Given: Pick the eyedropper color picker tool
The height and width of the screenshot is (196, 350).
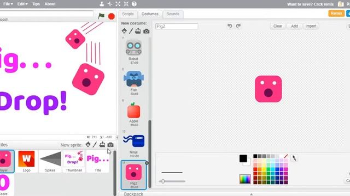Looking at the screenshot, I should [x=294, y=158].
